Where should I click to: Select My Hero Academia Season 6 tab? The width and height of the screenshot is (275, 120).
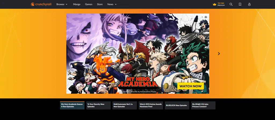(72, 105)
